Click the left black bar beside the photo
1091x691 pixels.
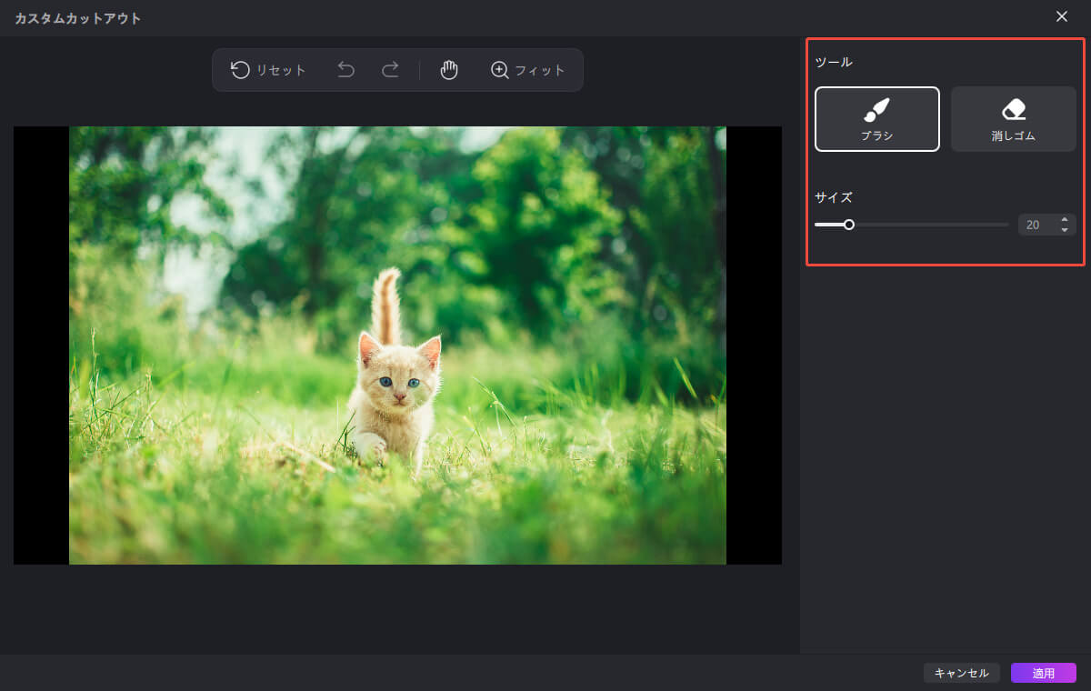pyautogui.click(x=41, y=345)
